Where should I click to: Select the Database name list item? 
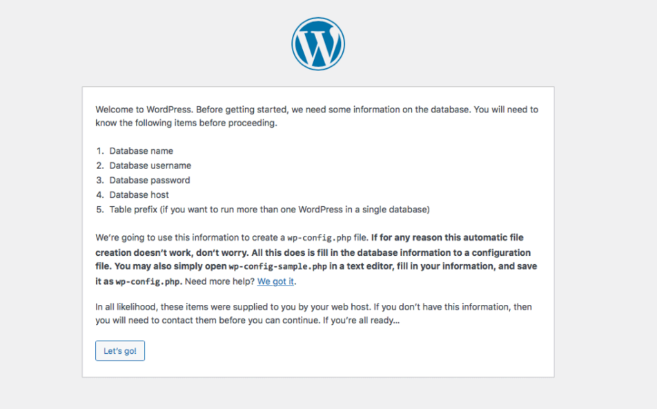point(141,150)
